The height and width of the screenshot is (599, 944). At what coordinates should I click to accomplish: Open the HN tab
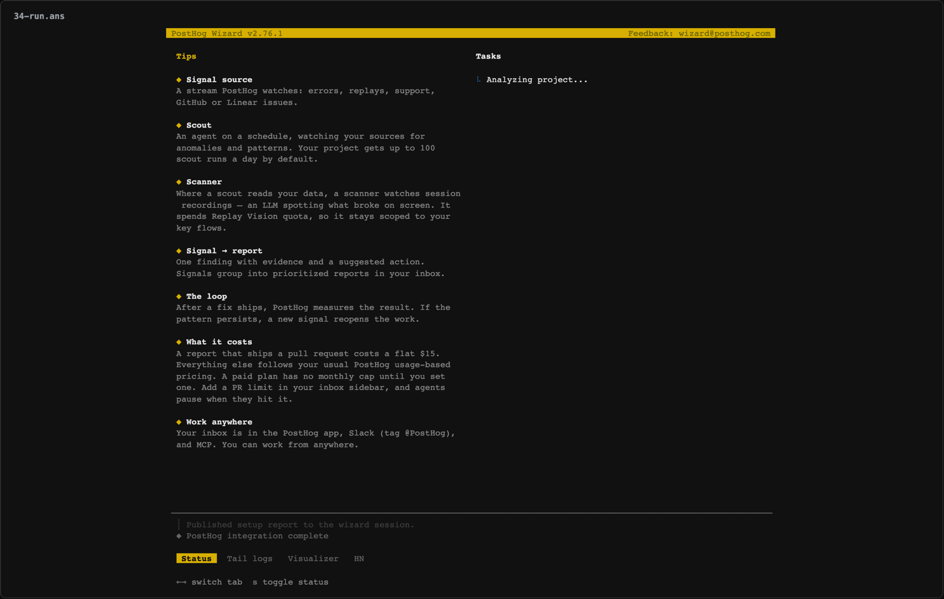click(x=359, y=559)
